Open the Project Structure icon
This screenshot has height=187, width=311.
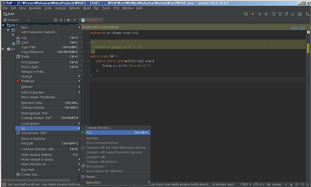coord(300,14)
